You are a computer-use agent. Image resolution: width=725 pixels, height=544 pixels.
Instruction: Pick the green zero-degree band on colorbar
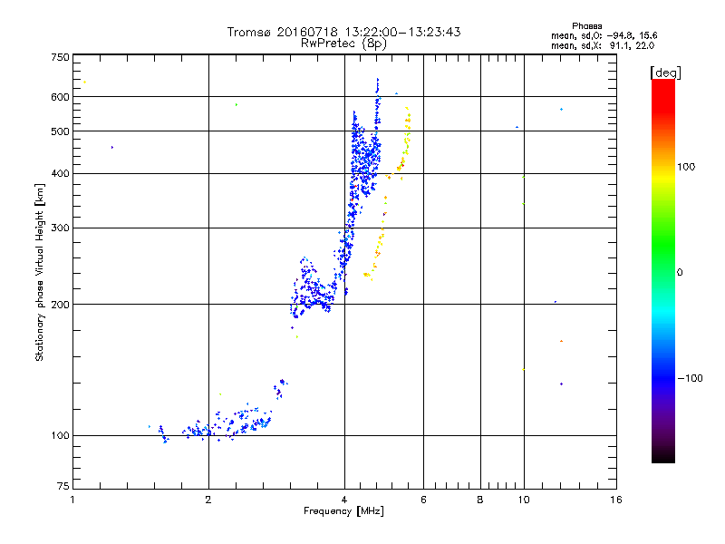pos(663,272)
